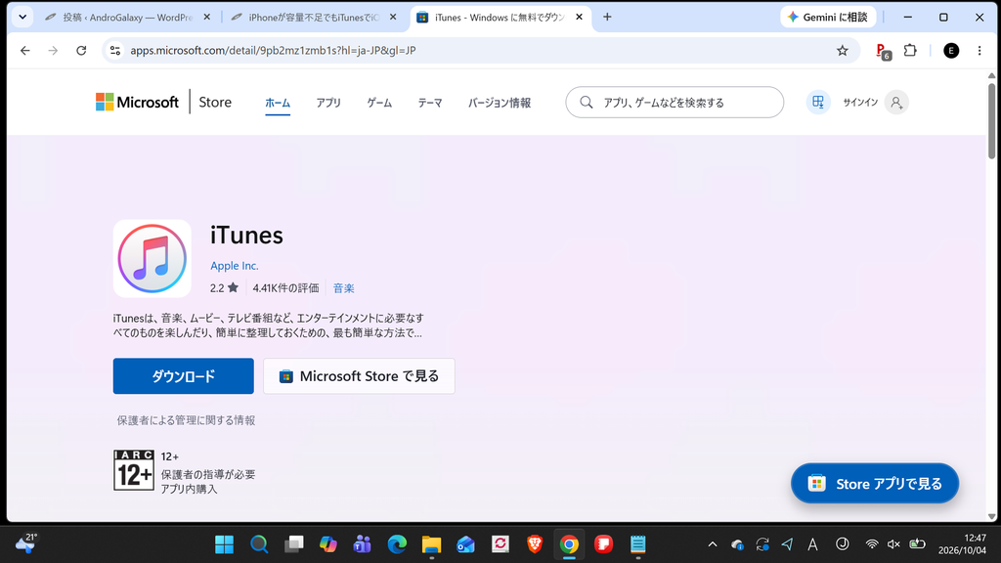This screenshot has width=1001, height=563.
Task: Open the Windows Start menu
Action: pyautogui.click(x=224, y=544)
